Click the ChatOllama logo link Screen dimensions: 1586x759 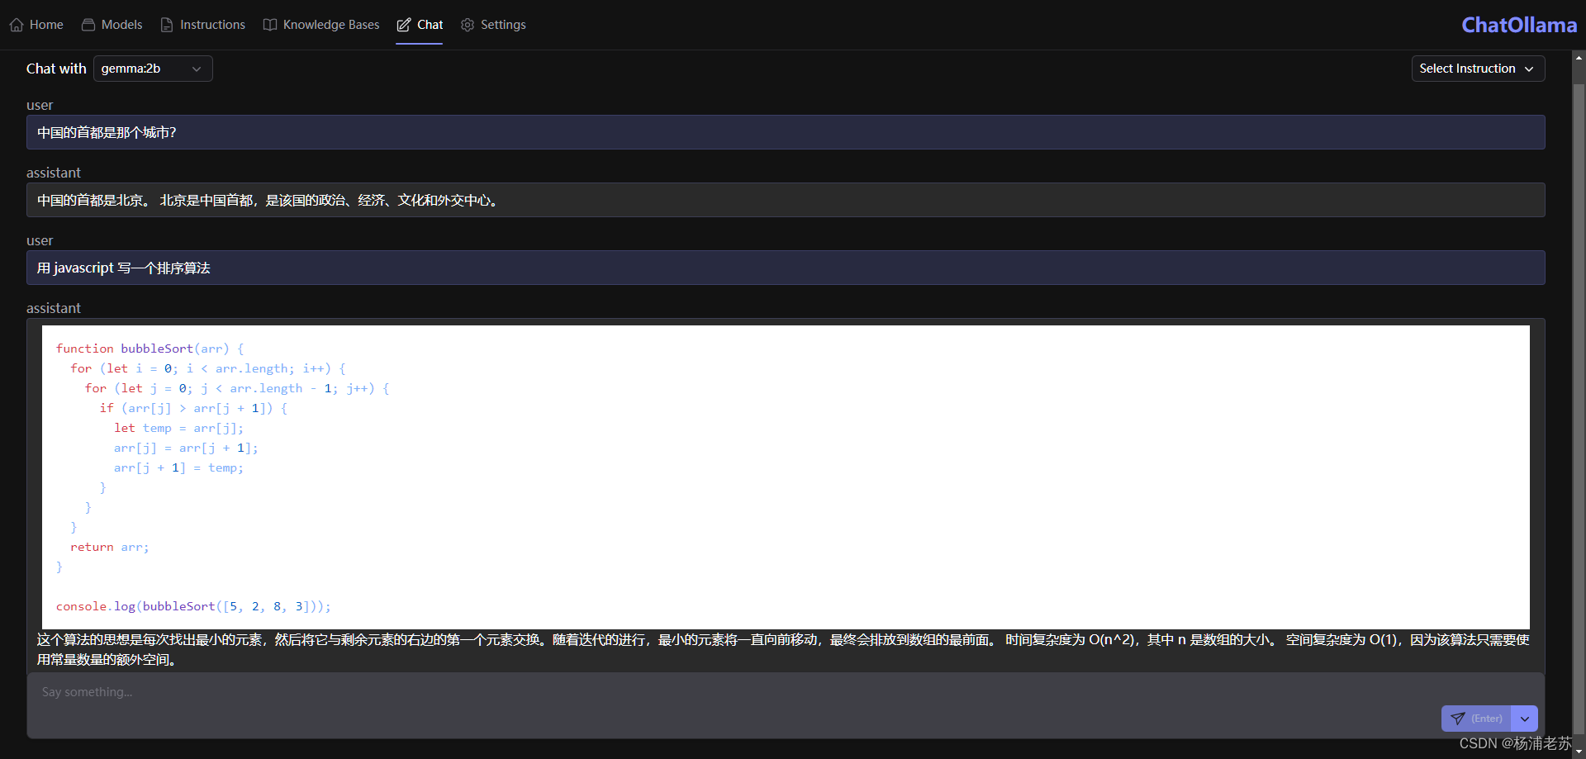tap(1519, 25)
